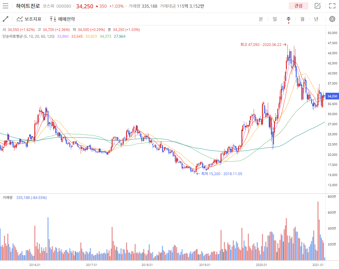This screenshot has height=269, width=339.
Task: Open the edit/memo note icon
Action: pyautogui.click(x=318, y=6)
